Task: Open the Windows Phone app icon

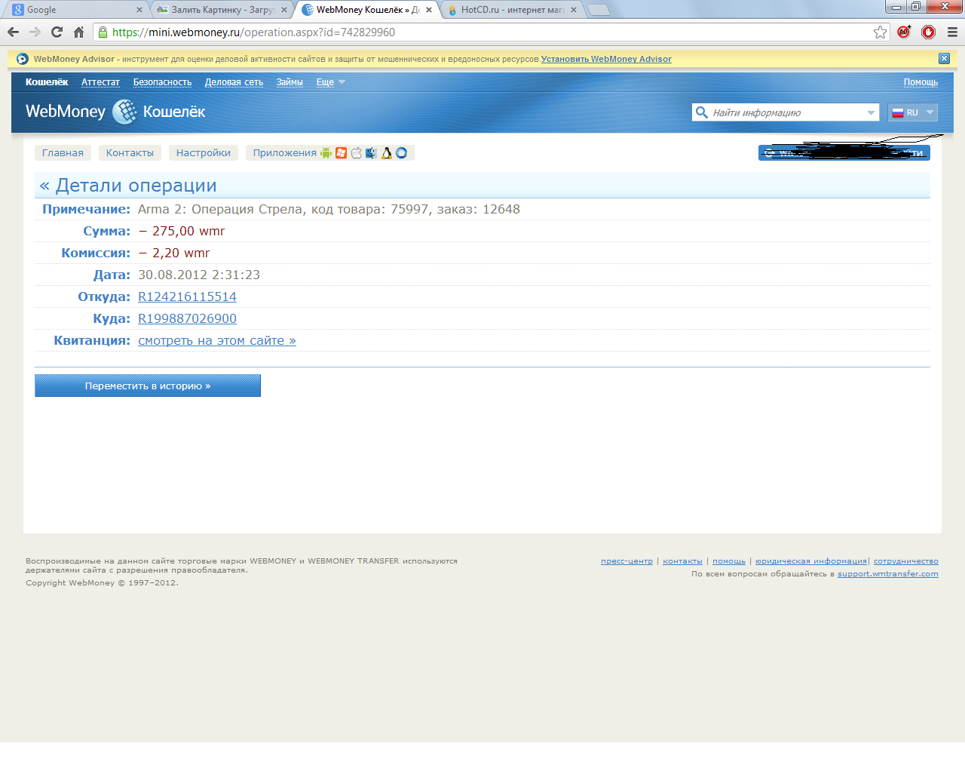Action: 341,153
